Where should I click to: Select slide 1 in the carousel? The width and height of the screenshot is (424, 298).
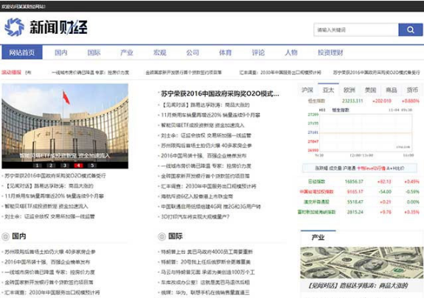coord(38,166)
